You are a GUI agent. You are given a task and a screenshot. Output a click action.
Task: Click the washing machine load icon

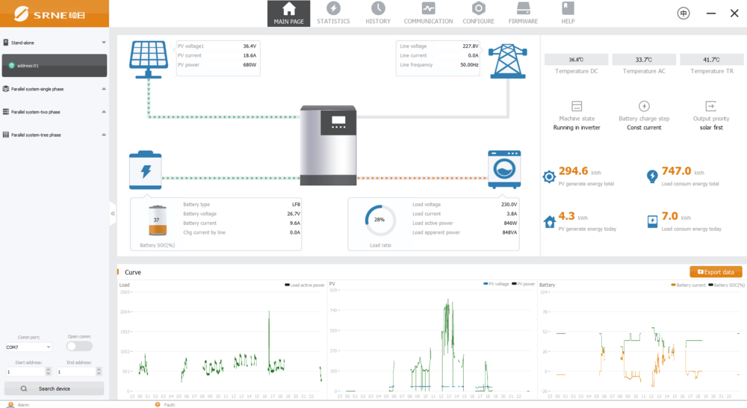pos(504,170)
